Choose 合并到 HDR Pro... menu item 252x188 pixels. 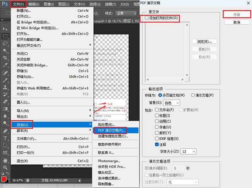[x=116, y=167]
